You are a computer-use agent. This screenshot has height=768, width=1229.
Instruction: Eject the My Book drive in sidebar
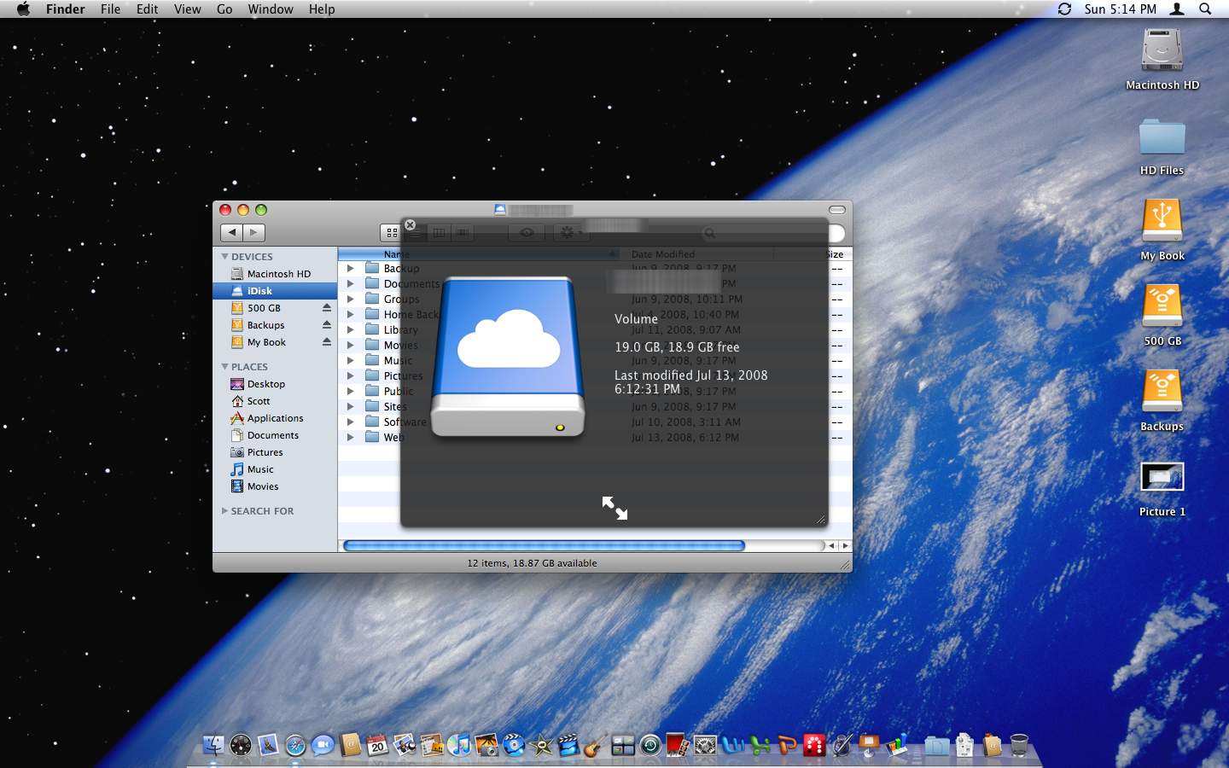pos(326,342)
